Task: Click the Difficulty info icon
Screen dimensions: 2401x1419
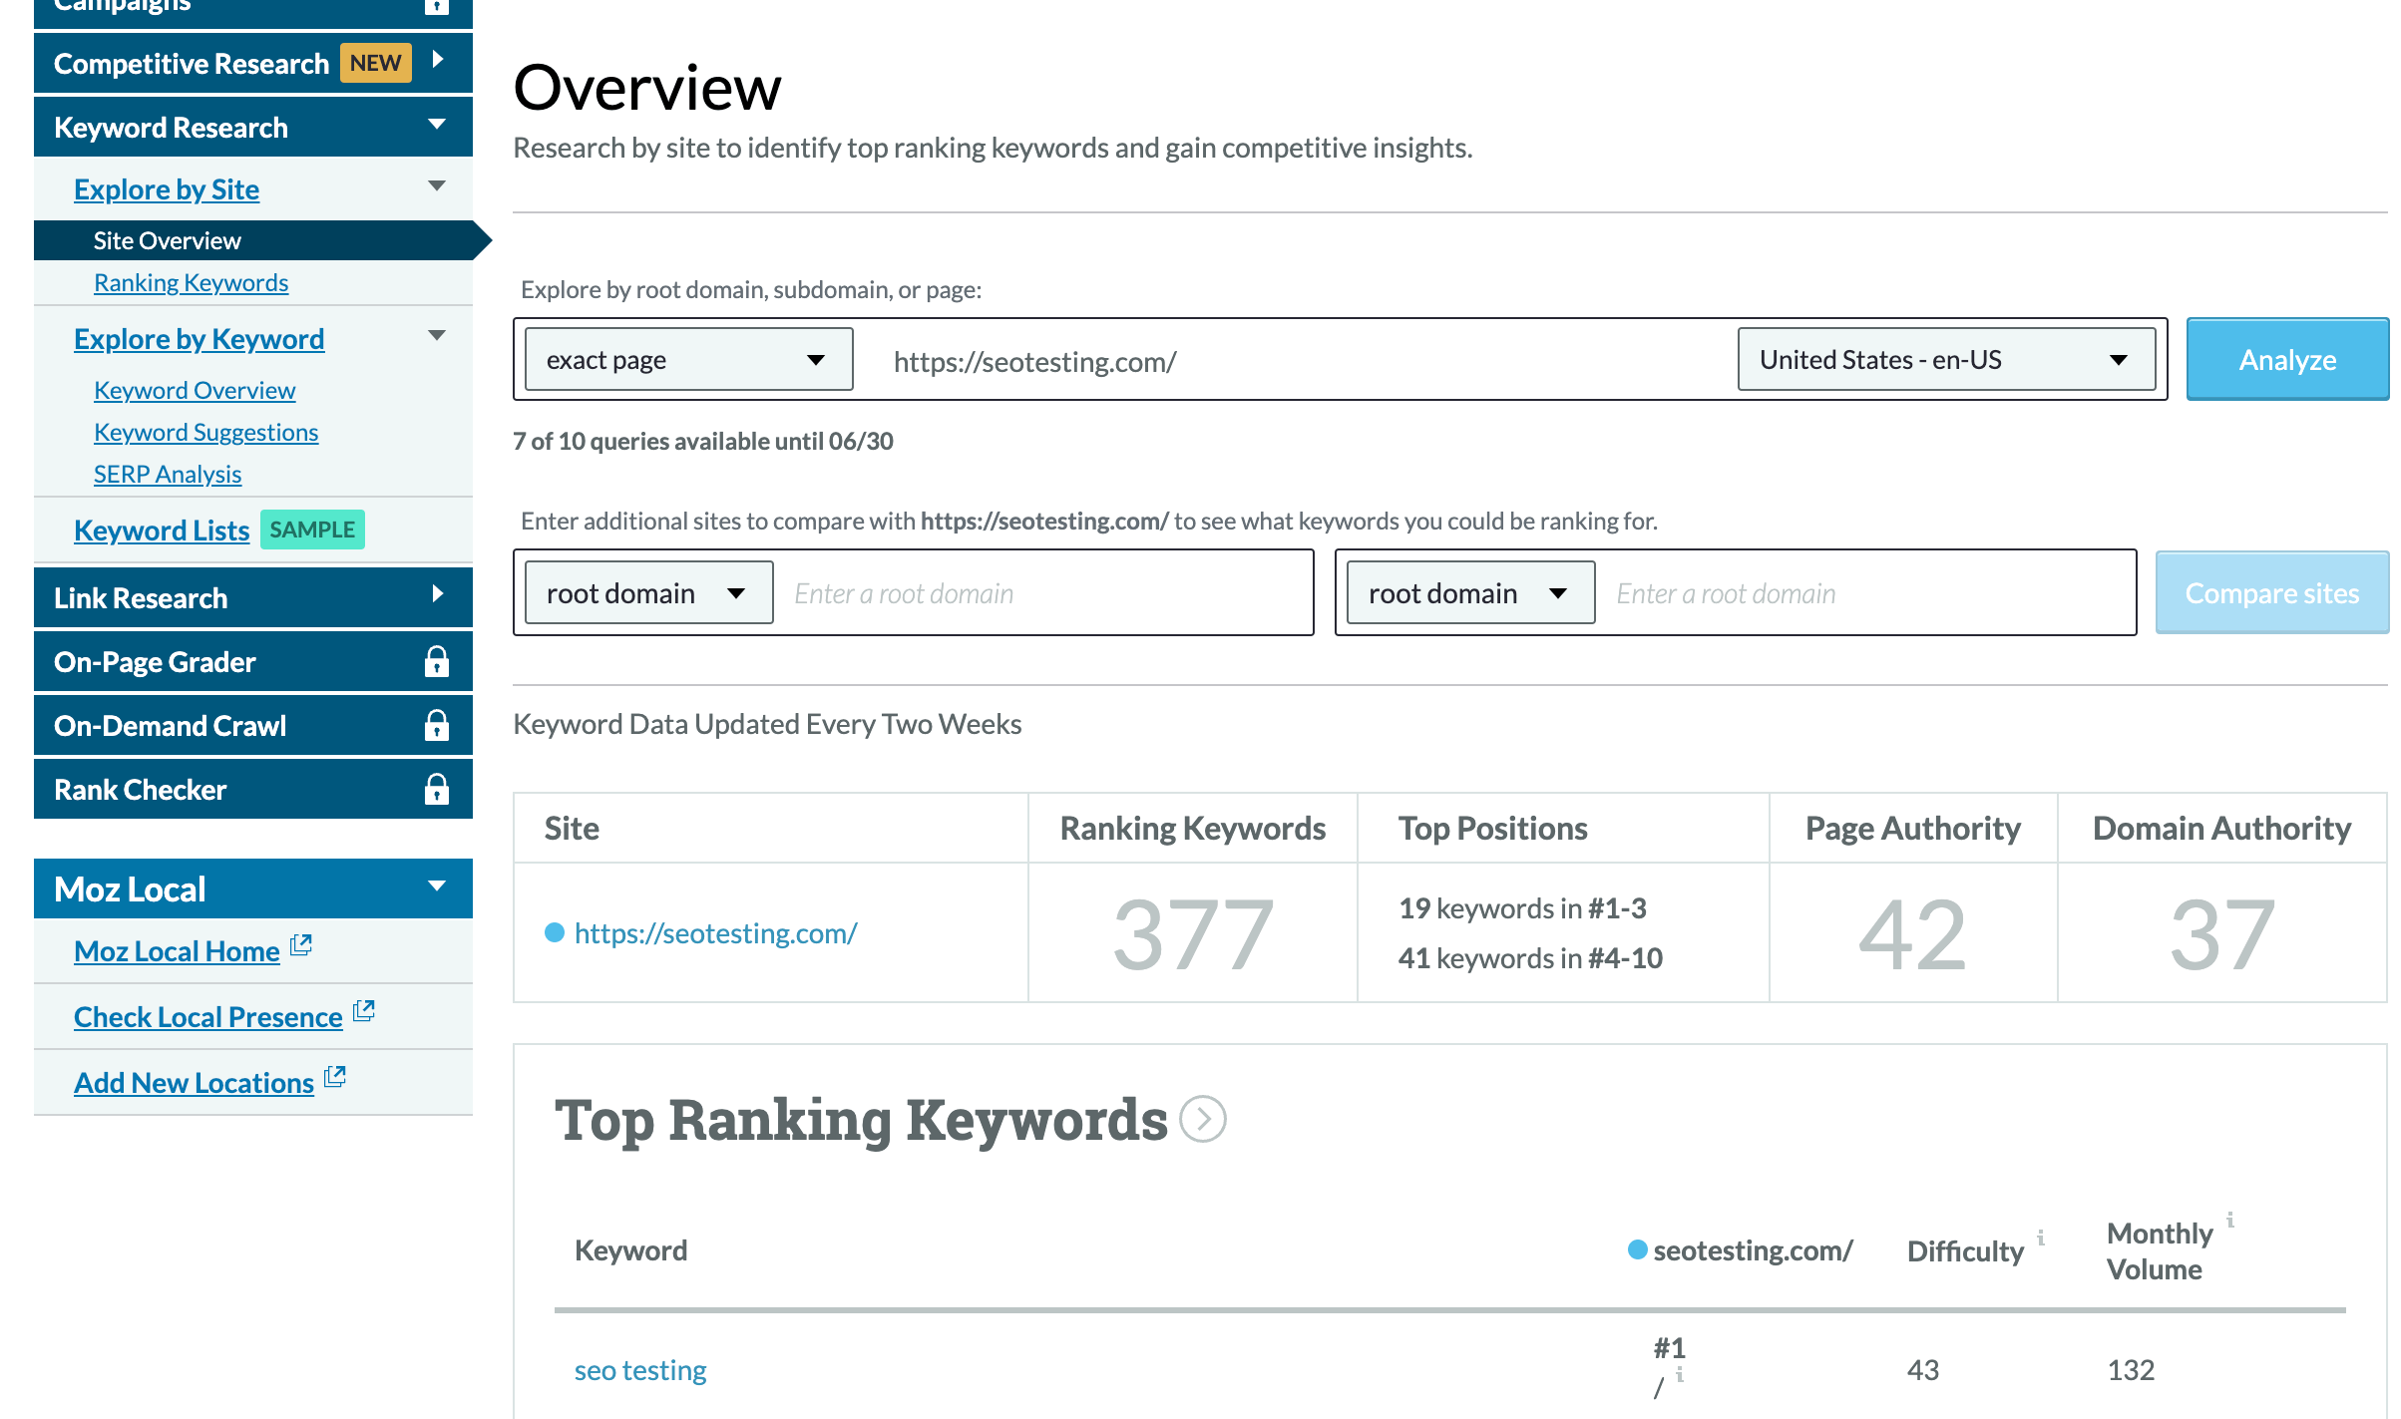Action: [x=2041, y=1238]
